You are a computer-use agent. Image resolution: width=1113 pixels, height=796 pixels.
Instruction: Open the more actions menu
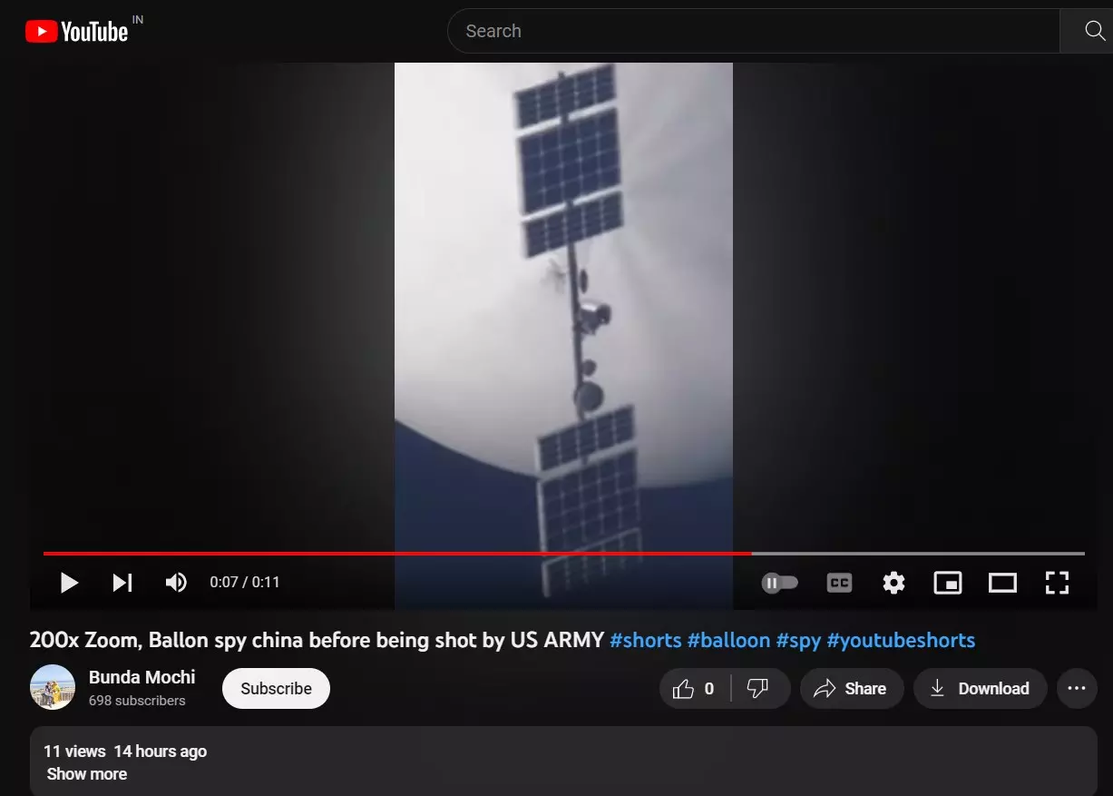tap(1077, 689)
